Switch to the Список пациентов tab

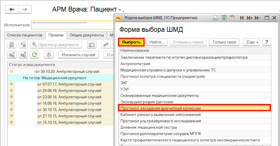[x=25, y=35]
